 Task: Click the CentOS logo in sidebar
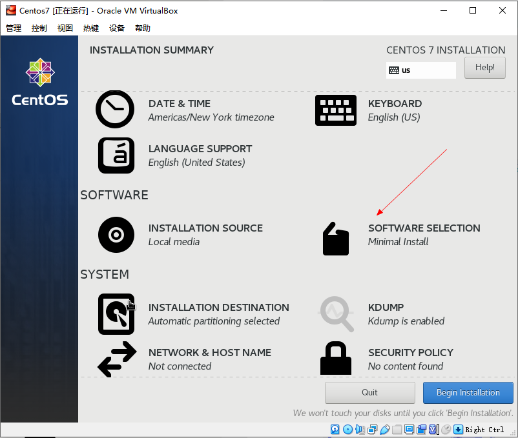(40, 82)
